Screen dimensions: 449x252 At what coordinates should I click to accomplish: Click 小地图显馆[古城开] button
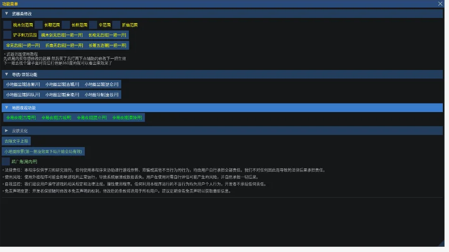click(x=62, y=84)
